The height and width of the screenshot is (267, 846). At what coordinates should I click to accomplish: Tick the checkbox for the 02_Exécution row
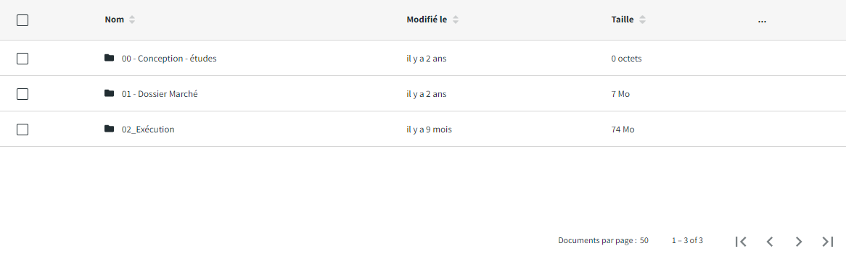click(x=22, y=130)
